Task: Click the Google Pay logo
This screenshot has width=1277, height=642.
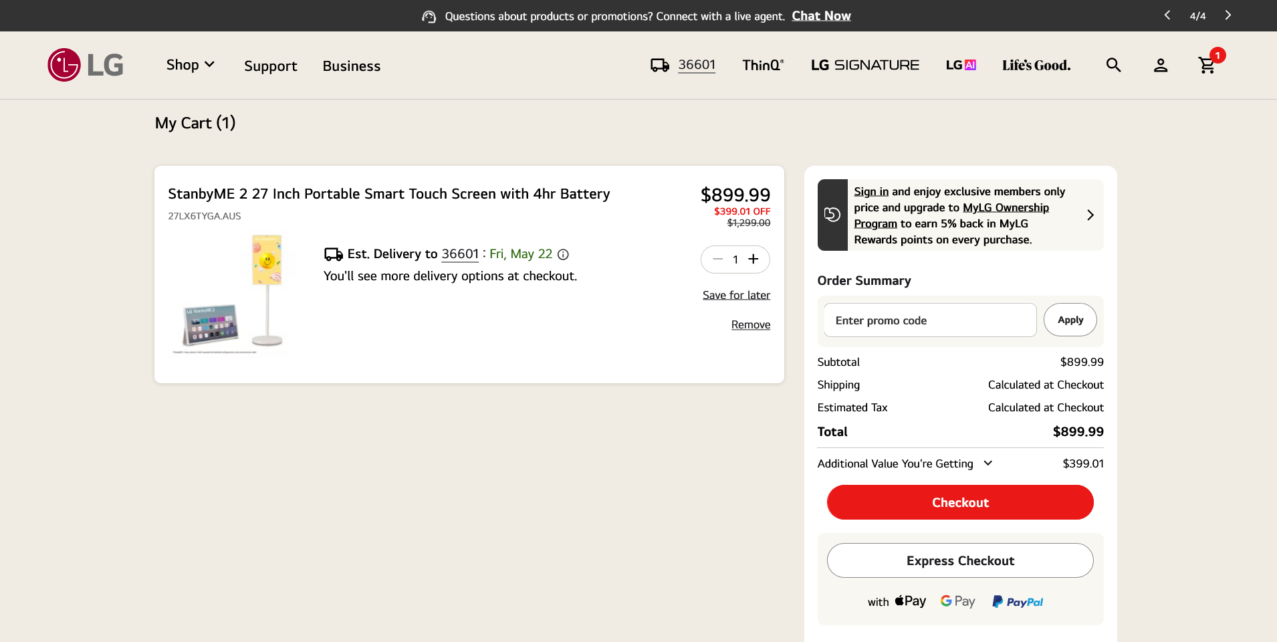Action: (x=957, y=601)
